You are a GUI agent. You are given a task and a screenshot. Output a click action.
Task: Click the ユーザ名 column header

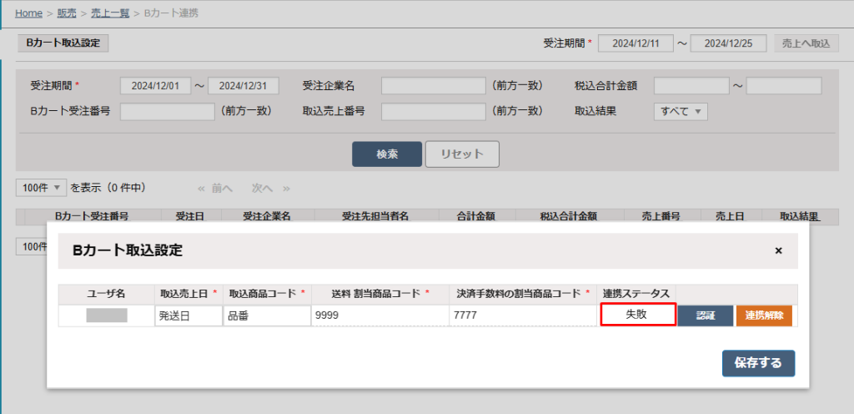coord(106,294)
